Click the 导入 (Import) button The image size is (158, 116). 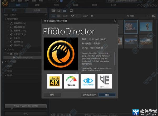(x=26, y=114)
